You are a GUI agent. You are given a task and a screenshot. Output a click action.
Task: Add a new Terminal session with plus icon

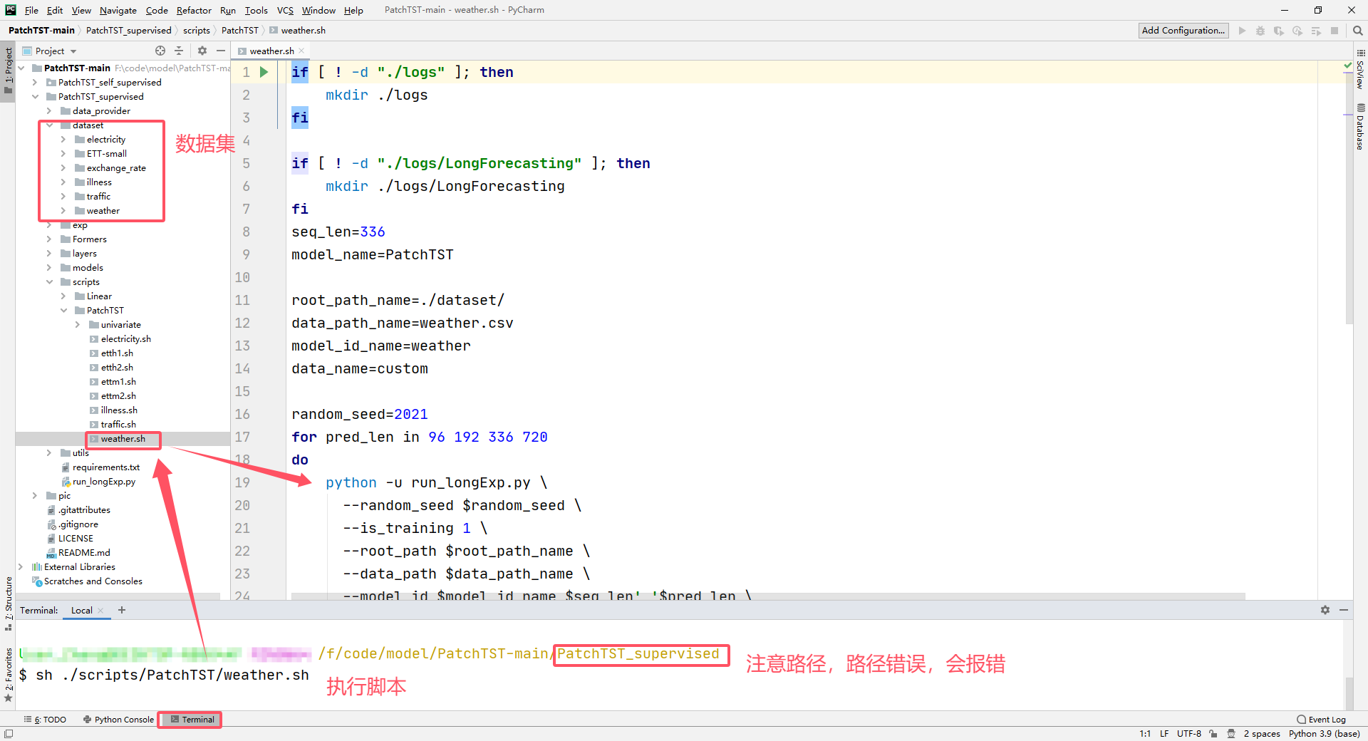[x=121, y=610]
